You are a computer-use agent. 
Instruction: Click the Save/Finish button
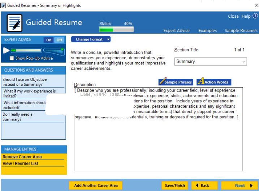(x=175, y=186)
